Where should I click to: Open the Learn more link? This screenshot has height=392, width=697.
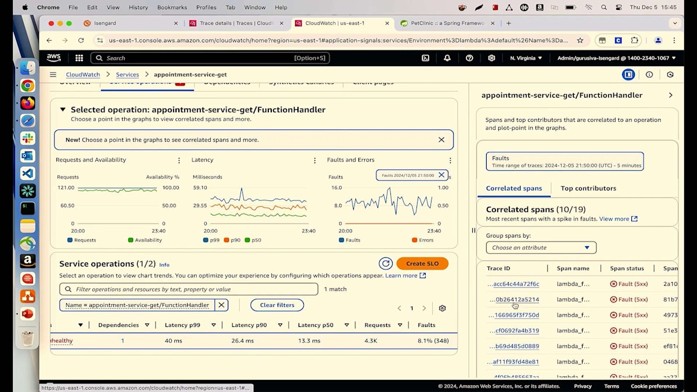point(405,275)
